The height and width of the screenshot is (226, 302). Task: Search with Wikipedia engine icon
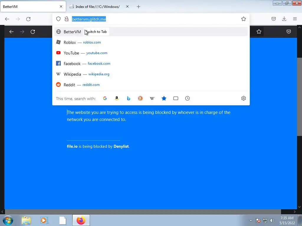tap(152, 98)
